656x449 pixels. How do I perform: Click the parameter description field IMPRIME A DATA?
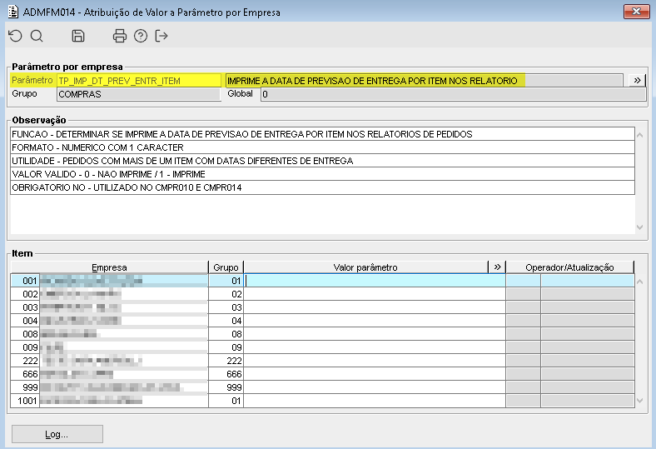tap(425, 81)
